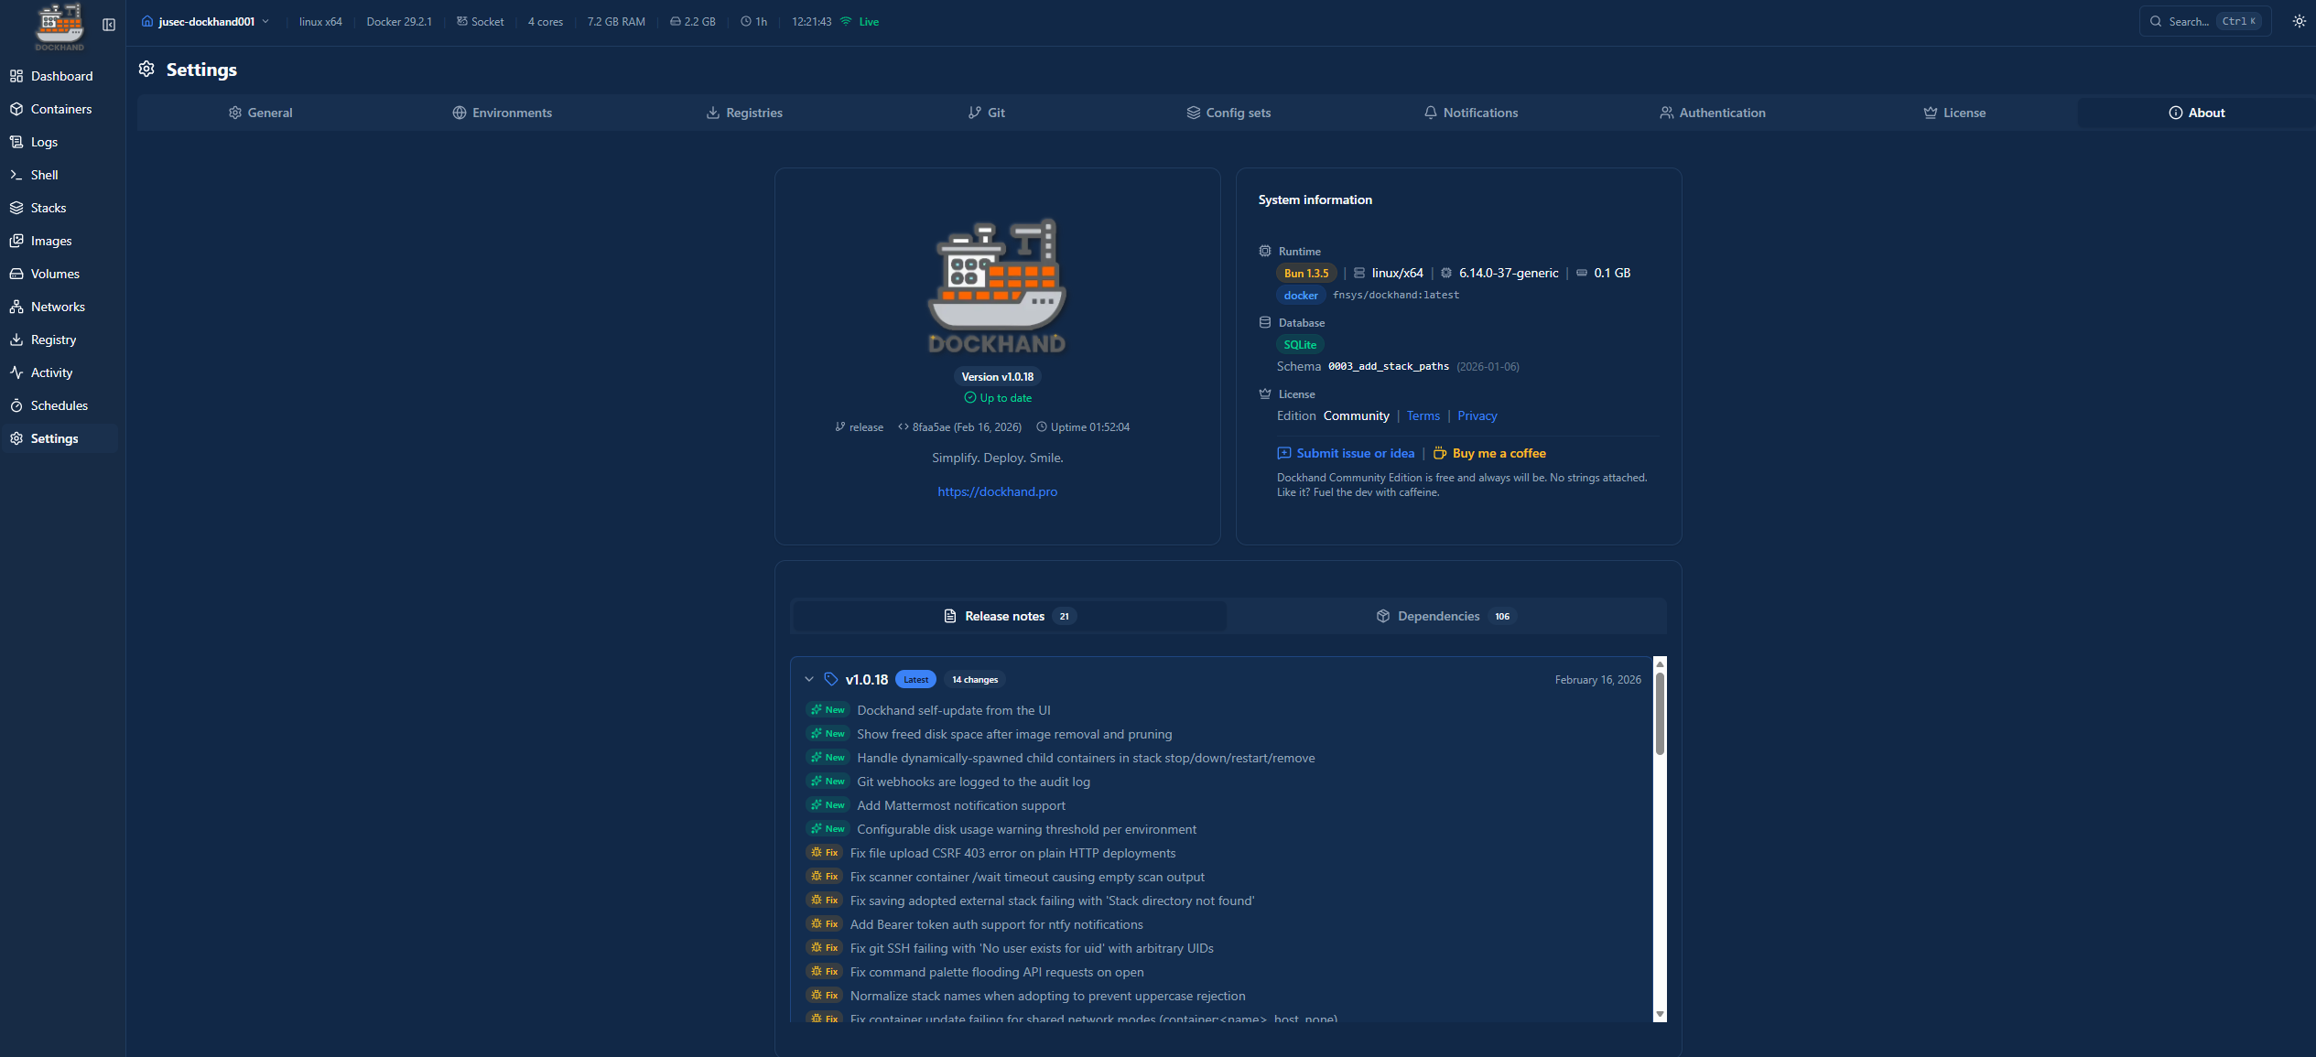The image size is (2316, 1057).
Task: Open Schedules from sidebar
Action: (59, 405)
